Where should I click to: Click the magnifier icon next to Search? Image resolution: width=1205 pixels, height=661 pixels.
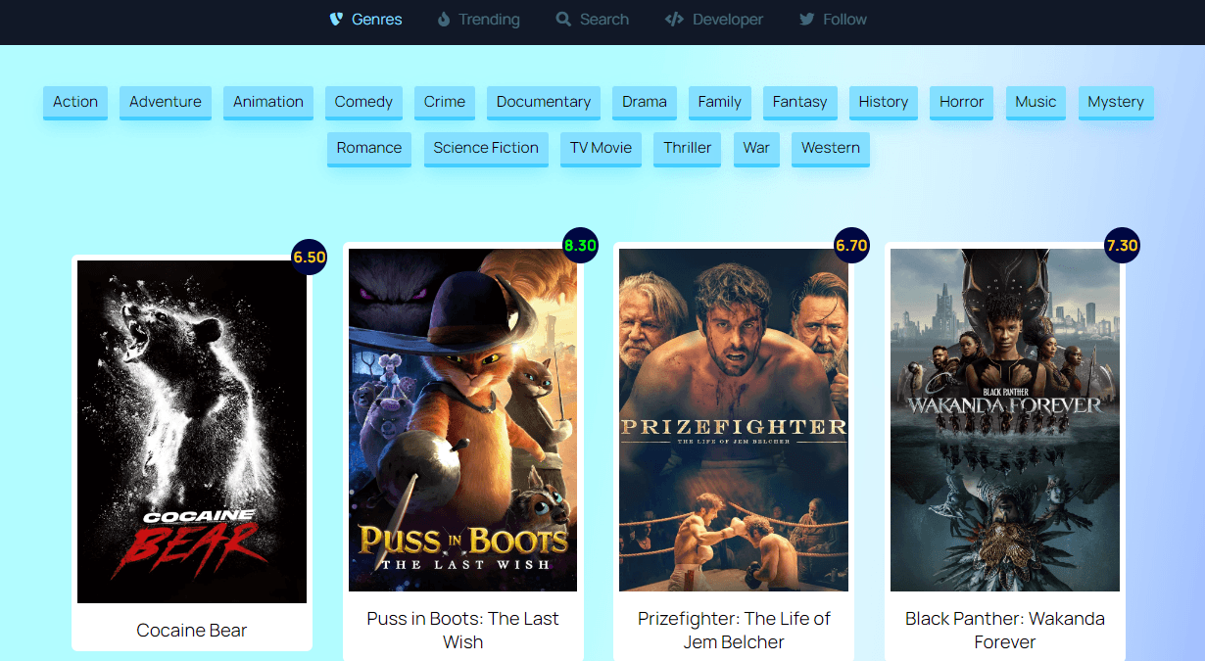click(x=562, y=19)
